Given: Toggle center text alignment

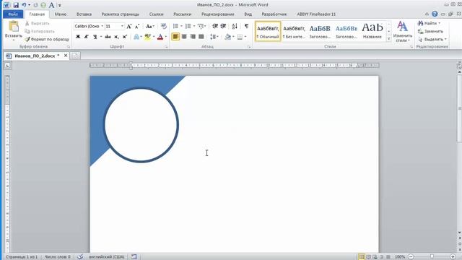Looking at the screenshot, I should 184,37.
